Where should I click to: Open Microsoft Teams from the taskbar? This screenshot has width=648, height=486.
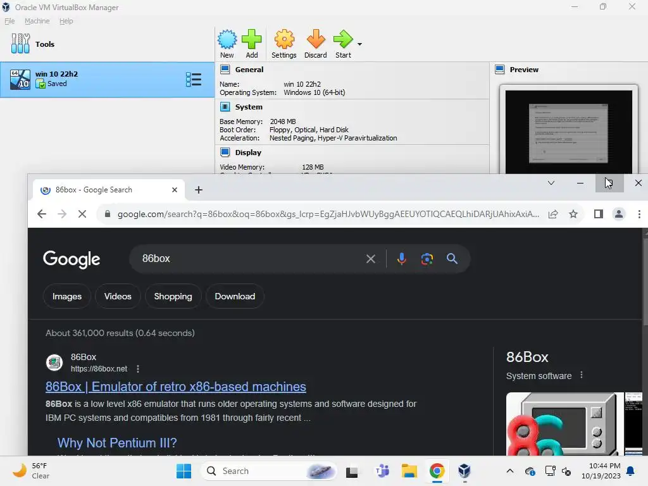tap(382, 471)
